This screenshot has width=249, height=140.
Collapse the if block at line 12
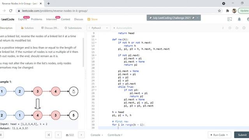(96, 43)
